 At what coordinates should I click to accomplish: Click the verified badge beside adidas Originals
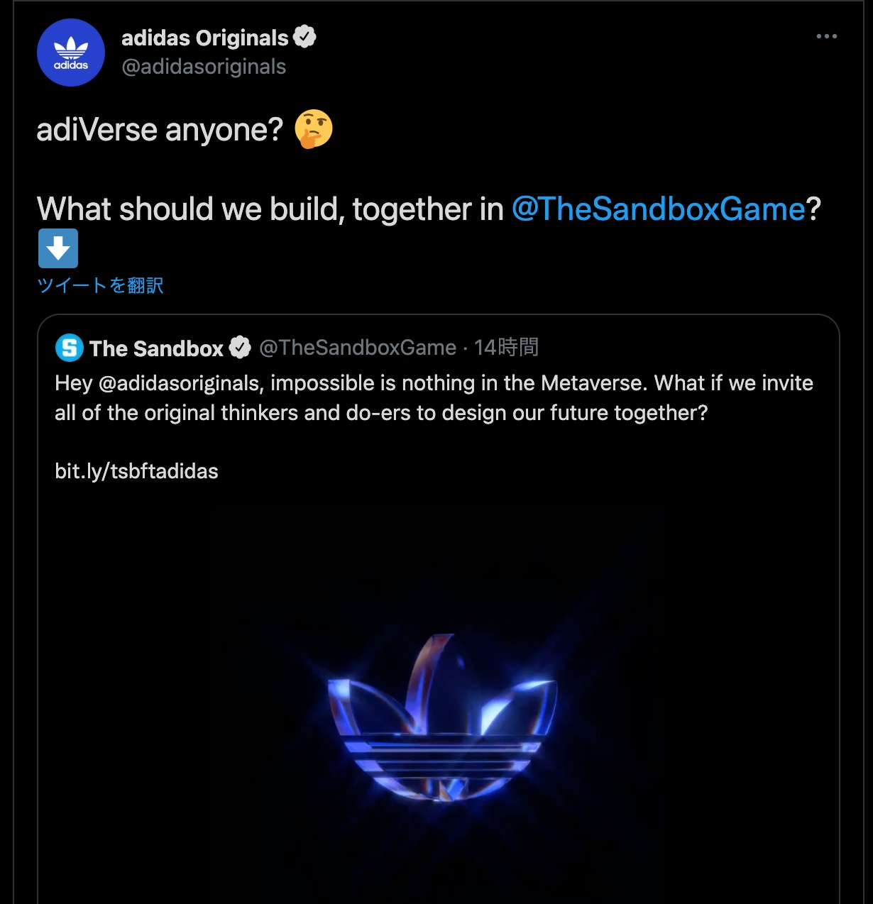(x=304, y=36)
